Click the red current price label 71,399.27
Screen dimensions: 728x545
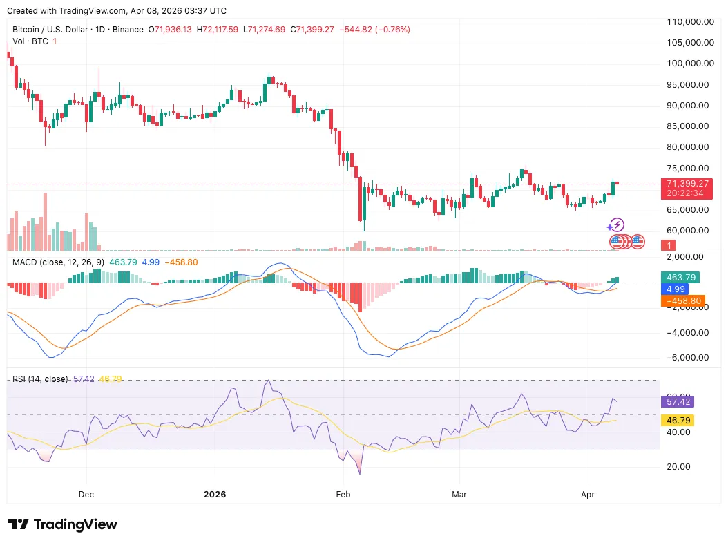point(684,184)
